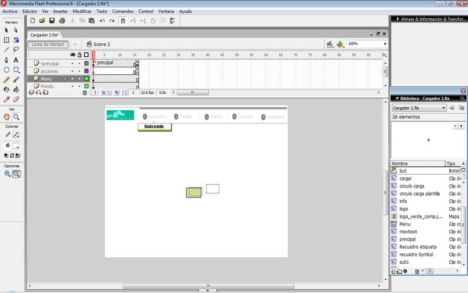Toggle lock dot of acciones layer
This screenshot has height=293, width=468.
(79, 71)
